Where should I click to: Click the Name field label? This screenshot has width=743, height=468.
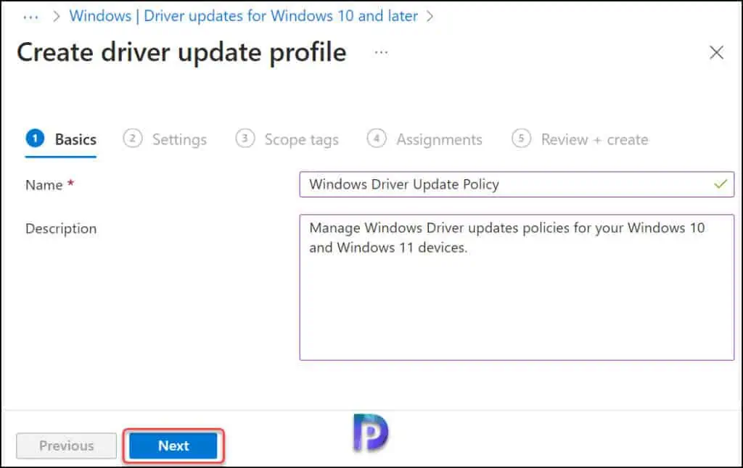[44, 185]
